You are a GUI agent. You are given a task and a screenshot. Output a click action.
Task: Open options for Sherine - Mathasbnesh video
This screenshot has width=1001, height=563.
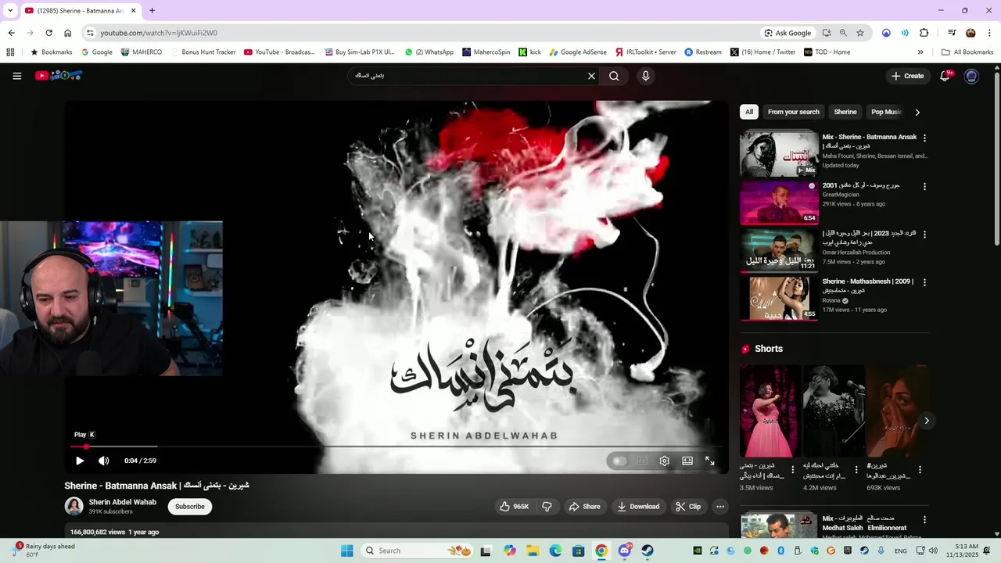pyautogui.click(x=924, y=282)
